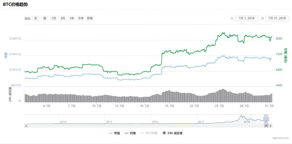Click the 2017 navigator year label
This screenshot has width=292, height=144.
[x=201, y=122]
